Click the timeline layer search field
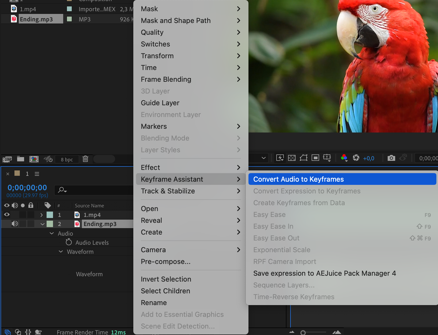Viewport: 438px width, 335px height. (x=94, y=190)
